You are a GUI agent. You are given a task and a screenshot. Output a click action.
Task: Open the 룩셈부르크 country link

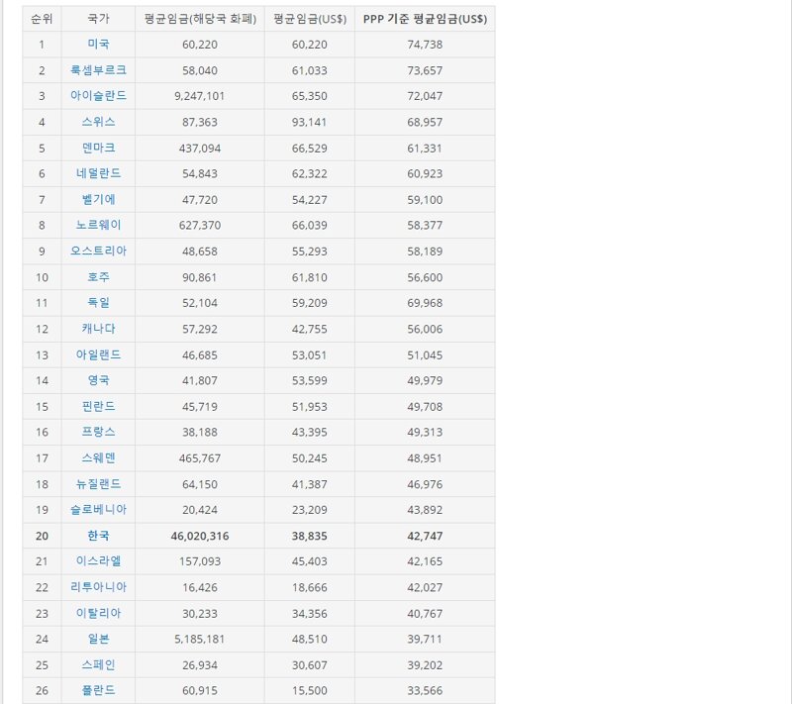(98, 69)
